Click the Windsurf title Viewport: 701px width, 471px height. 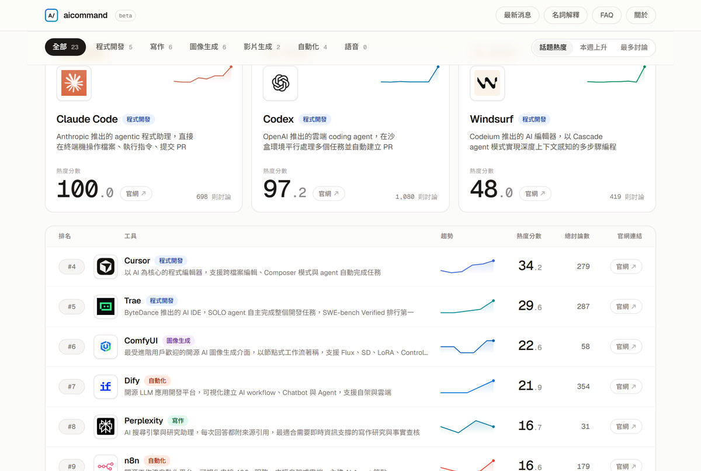(491, 119)
